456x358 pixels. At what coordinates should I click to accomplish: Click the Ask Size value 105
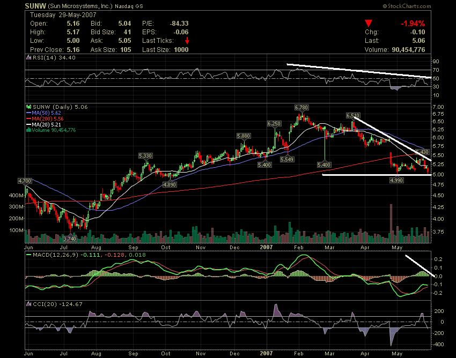[126, 50]
